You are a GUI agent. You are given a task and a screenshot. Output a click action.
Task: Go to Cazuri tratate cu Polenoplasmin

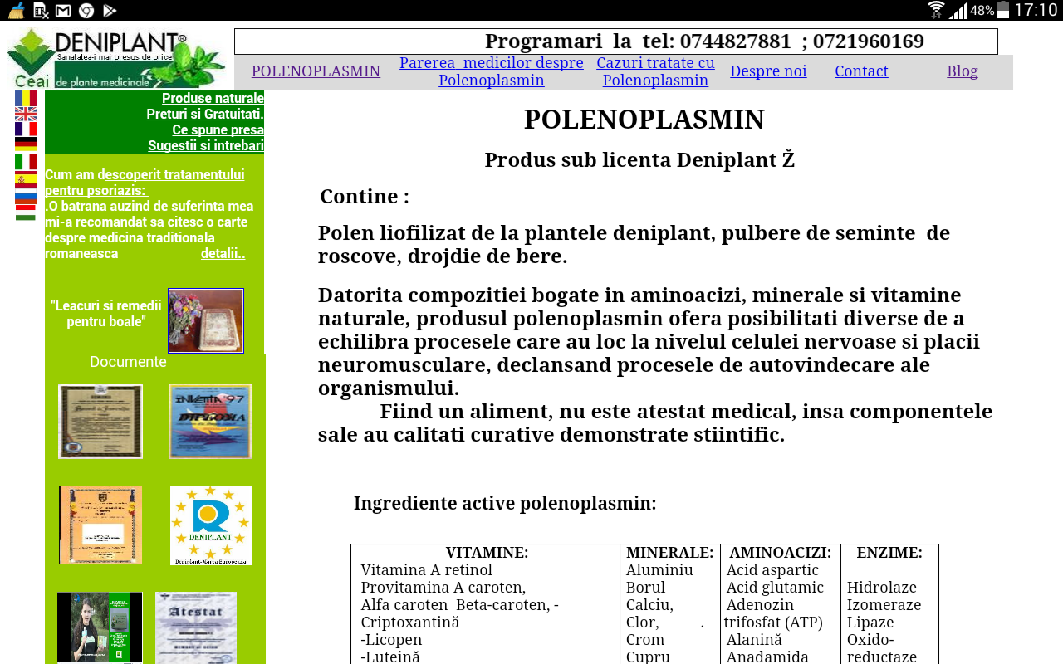655,72
